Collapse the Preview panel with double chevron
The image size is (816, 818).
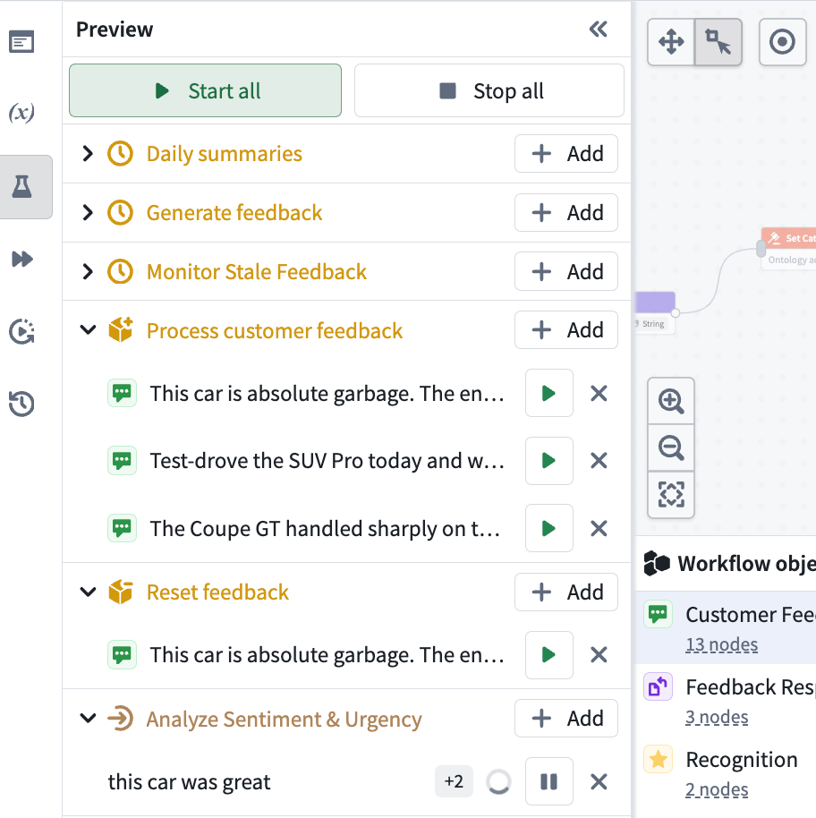pos(598,30)
